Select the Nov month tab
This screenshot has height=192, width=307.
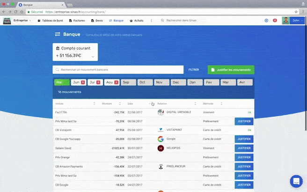[x=162, y=82]
